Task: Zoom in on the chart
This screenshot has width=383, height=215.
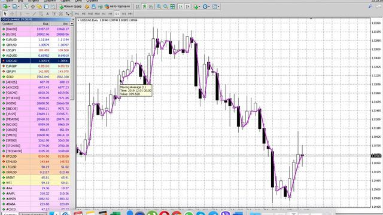Action: point(159,7)
